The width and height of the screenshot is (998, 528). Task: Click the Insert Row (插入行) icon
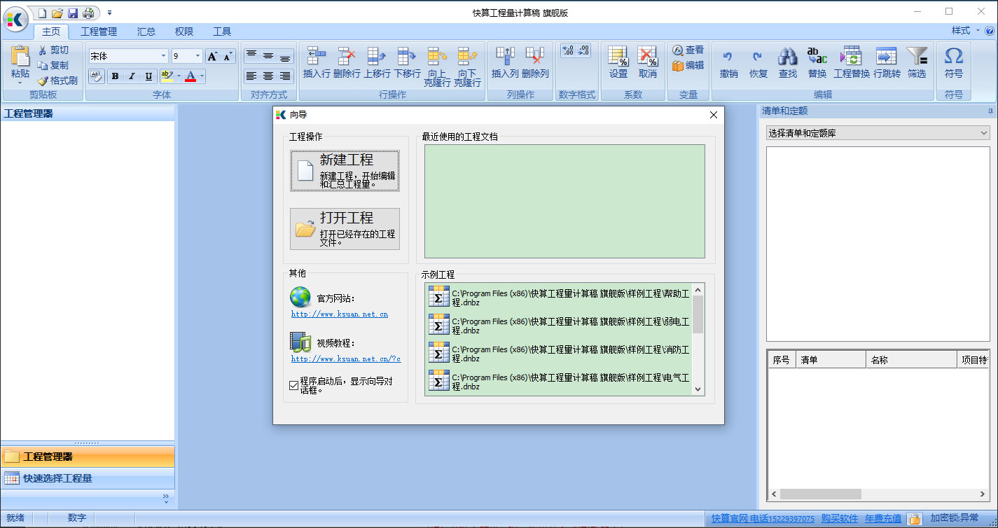click(317, 56)
